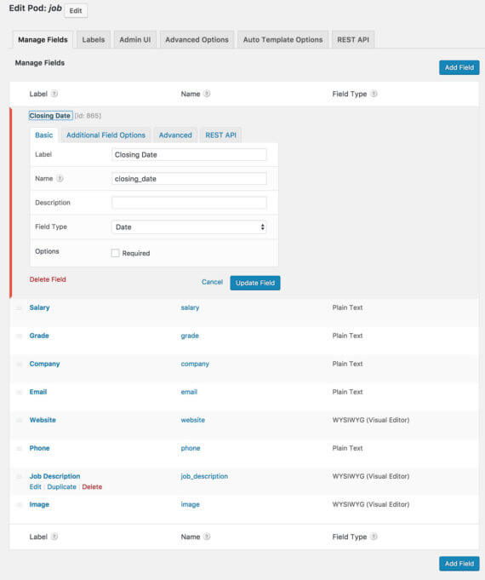
Task: Open the Website field label link
Action: [x=43, y=420]
